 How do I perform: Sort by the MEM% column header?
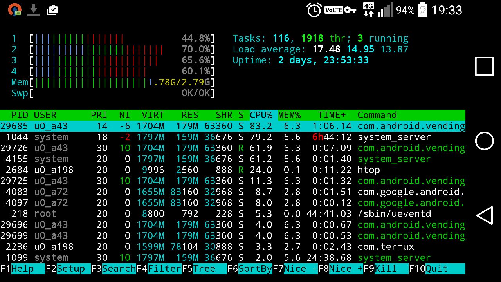pos(289,115)
